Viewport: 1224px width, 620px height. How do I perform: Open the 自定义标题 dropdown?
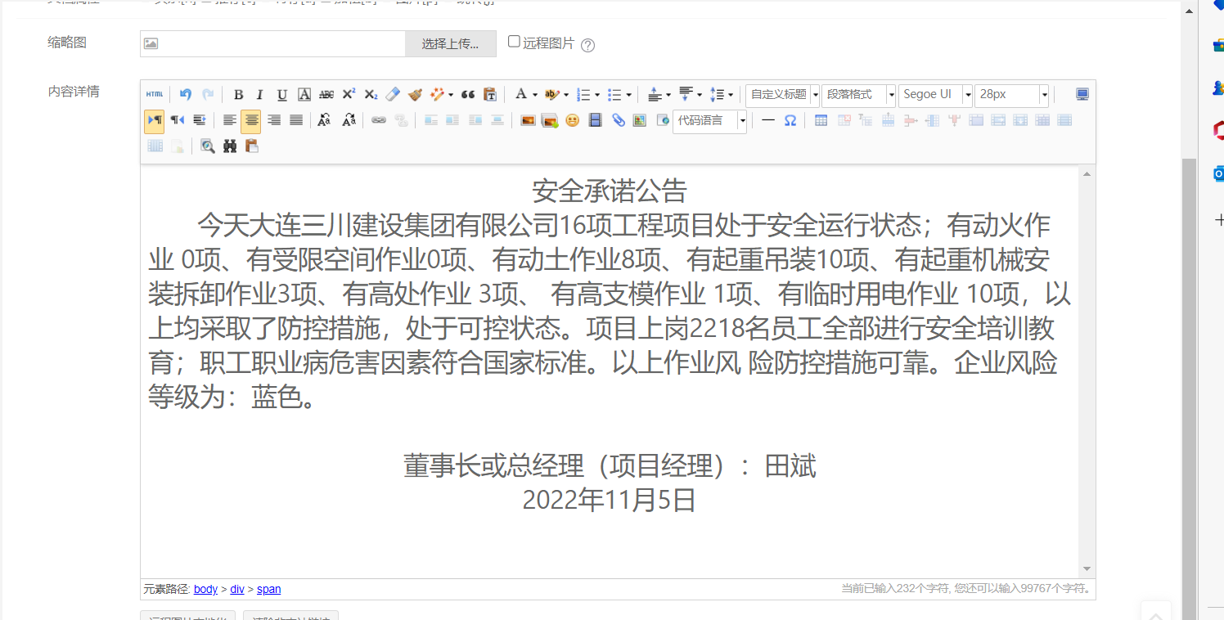click(783, 95)
